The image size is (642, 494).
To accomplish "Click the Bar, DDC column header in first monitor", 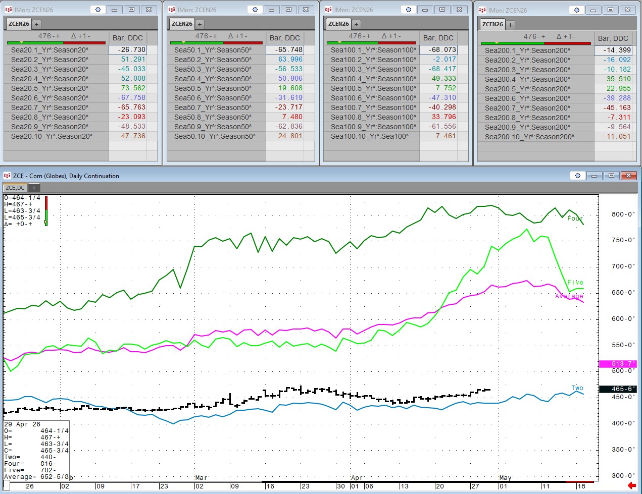I will pyautogui.click(x=127, y=38).
